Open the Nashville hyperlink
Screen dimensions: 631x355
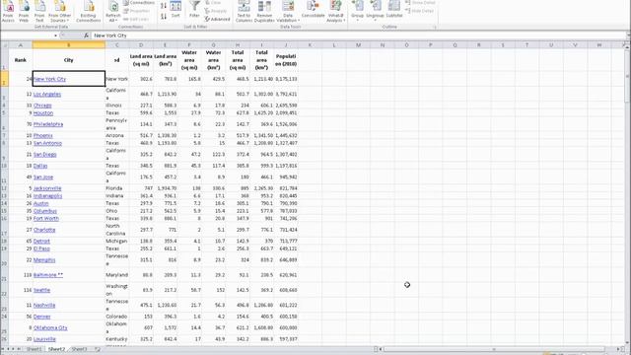click(44, 306)
